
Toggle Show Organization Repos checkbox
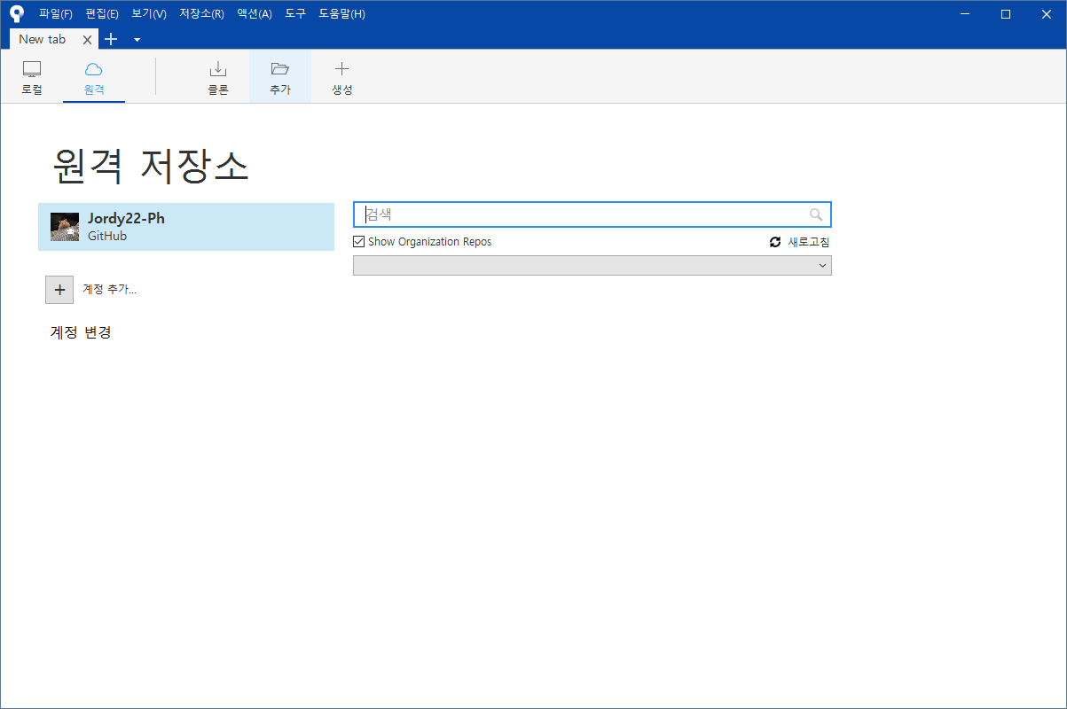tap(358, 242)
